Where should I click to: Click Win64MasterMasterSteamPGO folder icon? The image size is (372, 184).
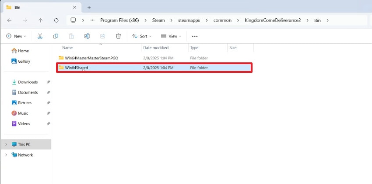click(x=61, y=58)
